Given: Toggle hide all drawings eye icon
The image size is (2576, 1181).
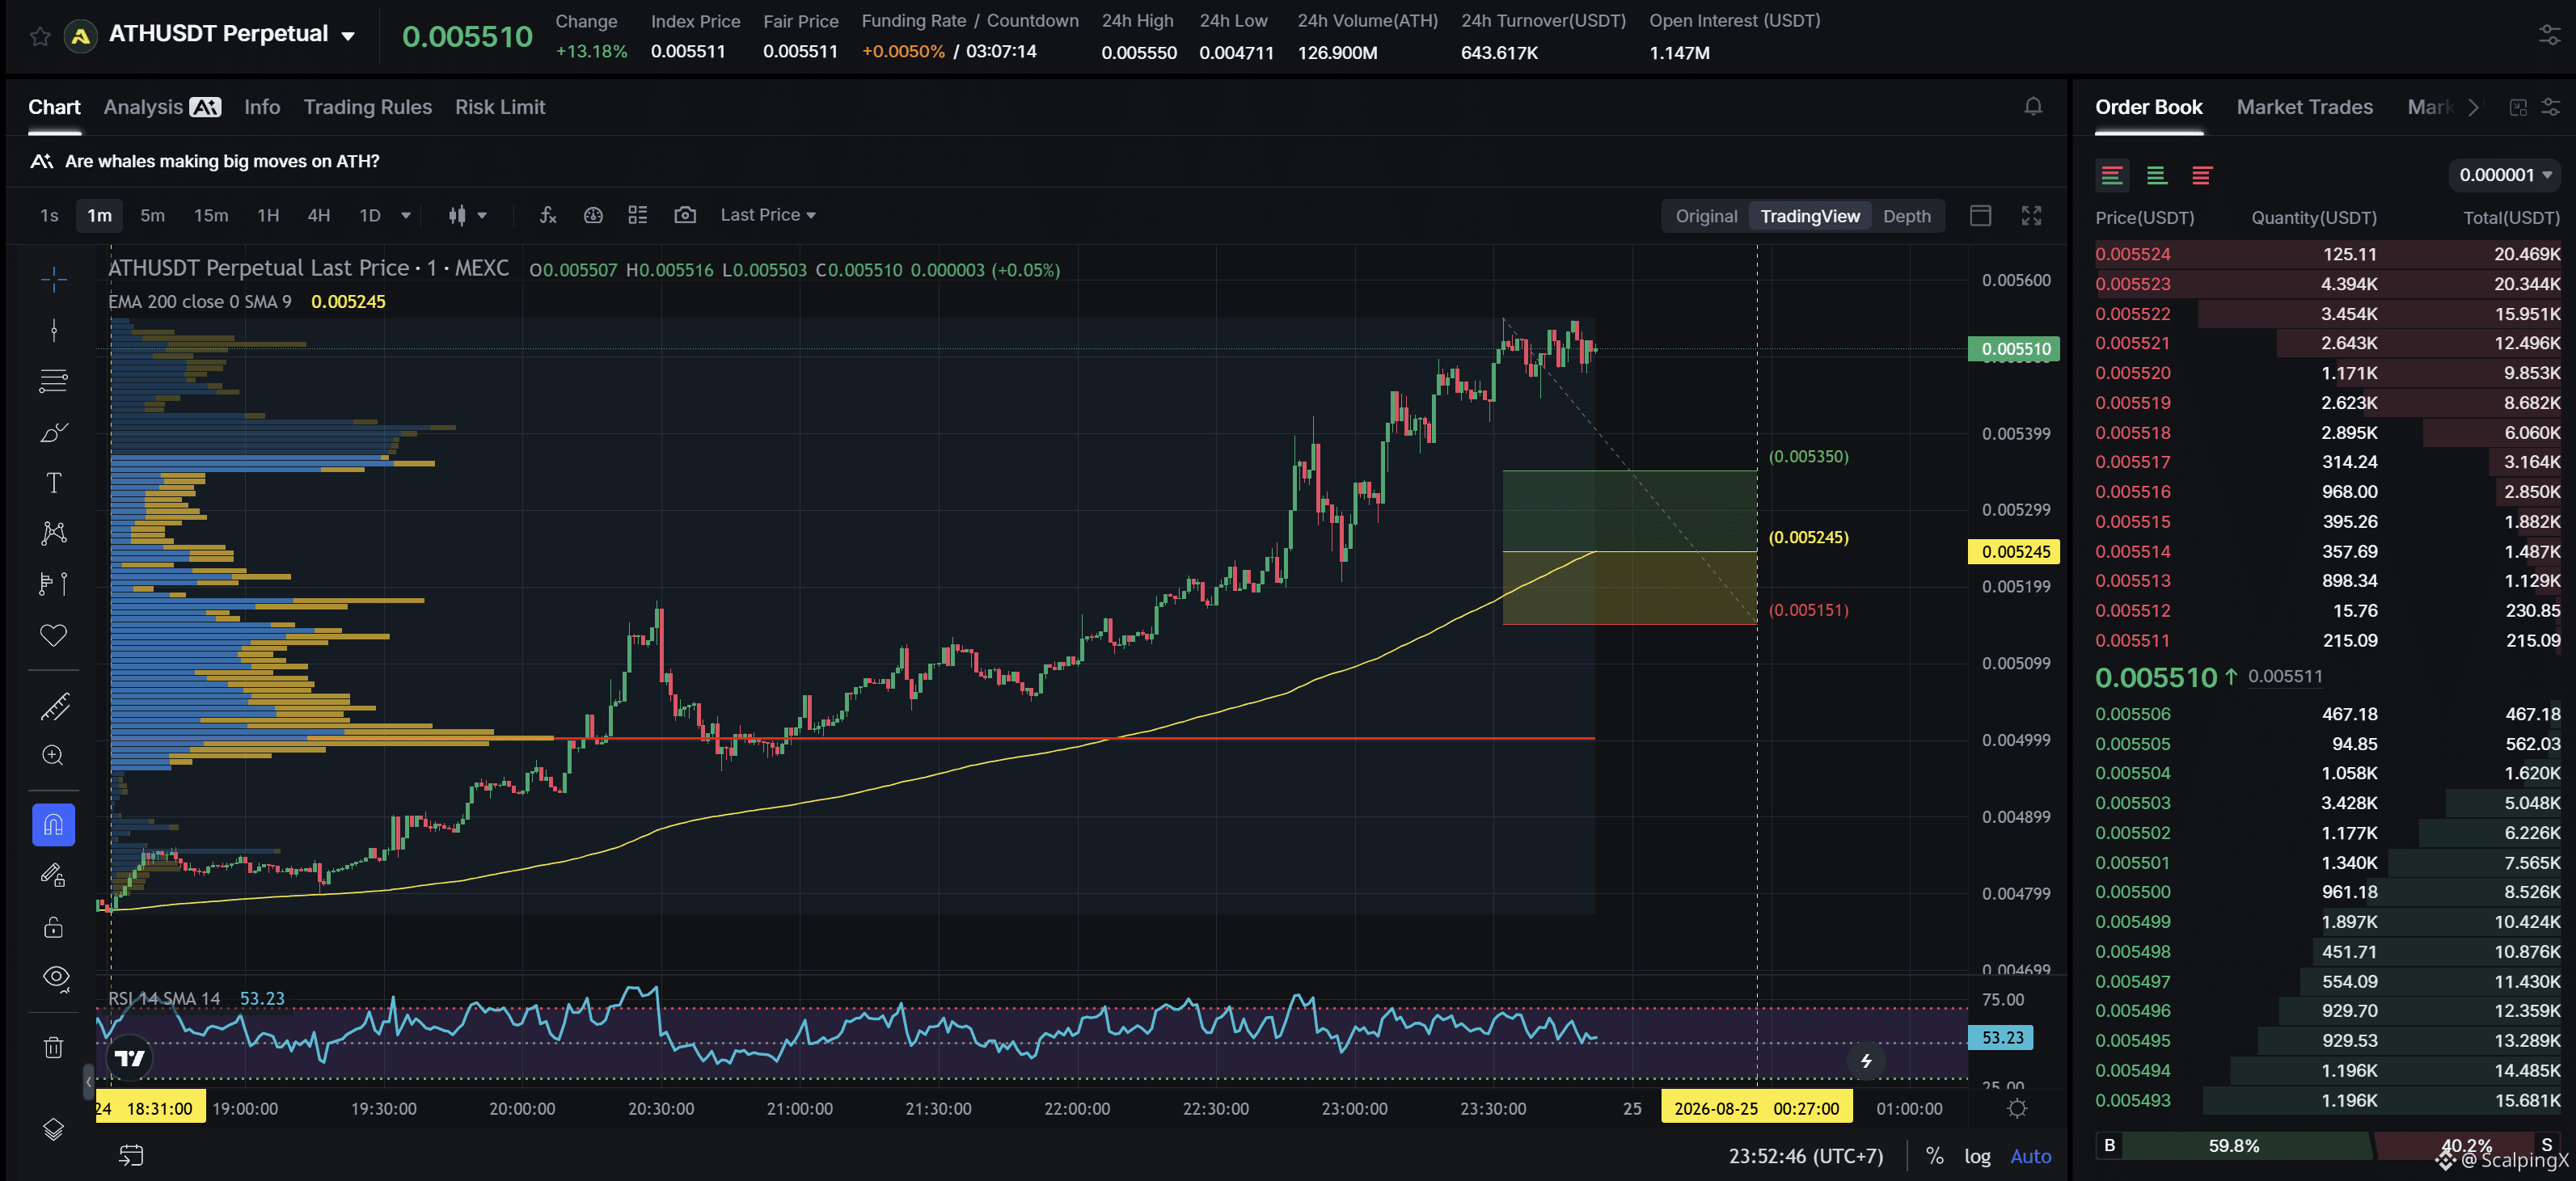Looking at the screenshot, I should (x=56, y=978).
